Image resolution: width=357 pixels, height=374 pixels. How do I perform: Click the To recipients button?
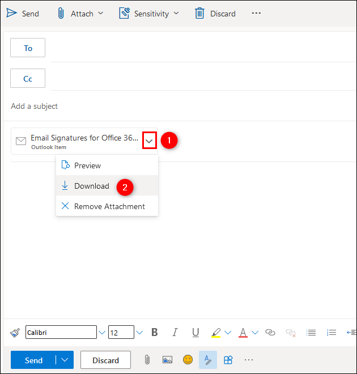pos(28,48)
